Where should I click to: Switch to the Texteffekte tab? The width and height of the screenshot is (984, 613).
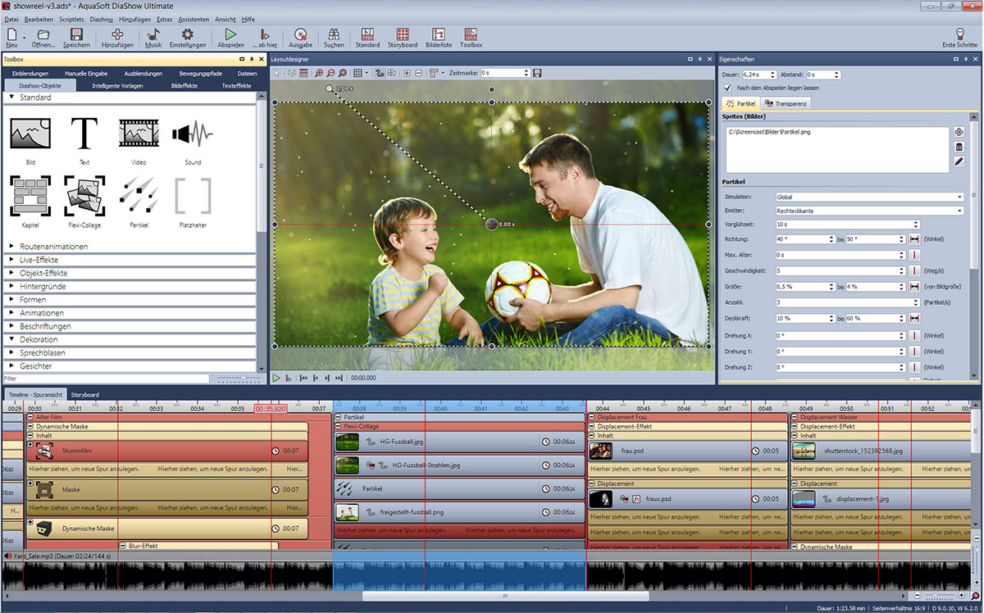[236, 85]
